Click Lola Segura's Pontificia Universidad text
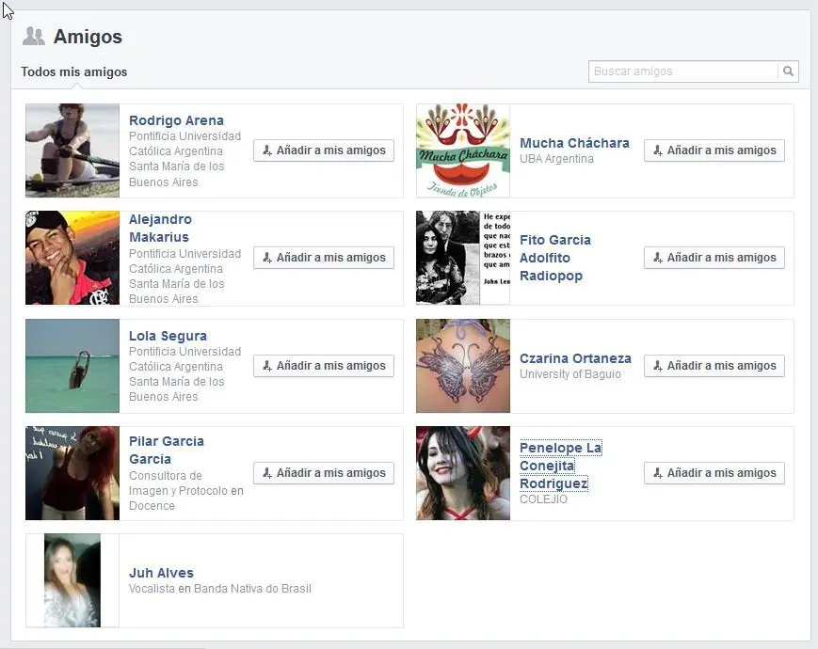This screenshot has width=818, height=649. 184,373
